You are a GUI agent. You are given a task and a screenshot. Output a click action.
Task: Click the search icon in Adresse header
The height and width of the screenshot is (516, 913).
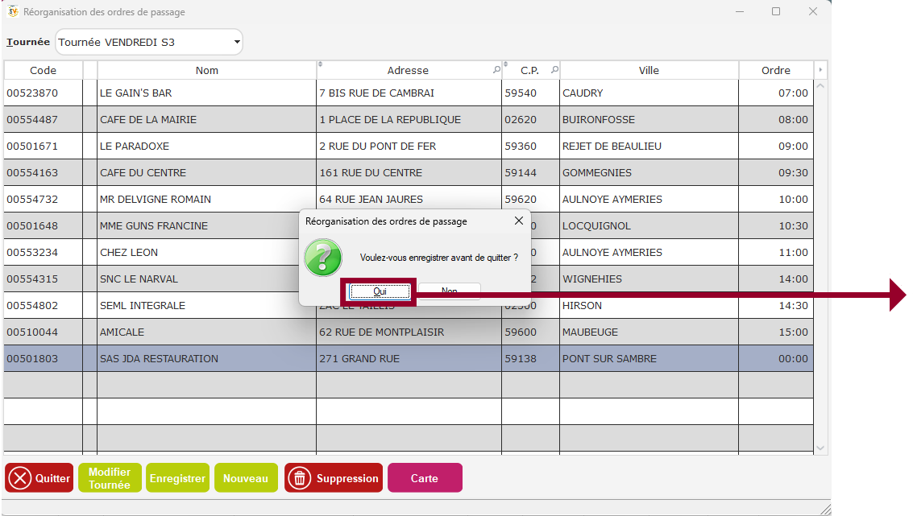tap(496, 70)
